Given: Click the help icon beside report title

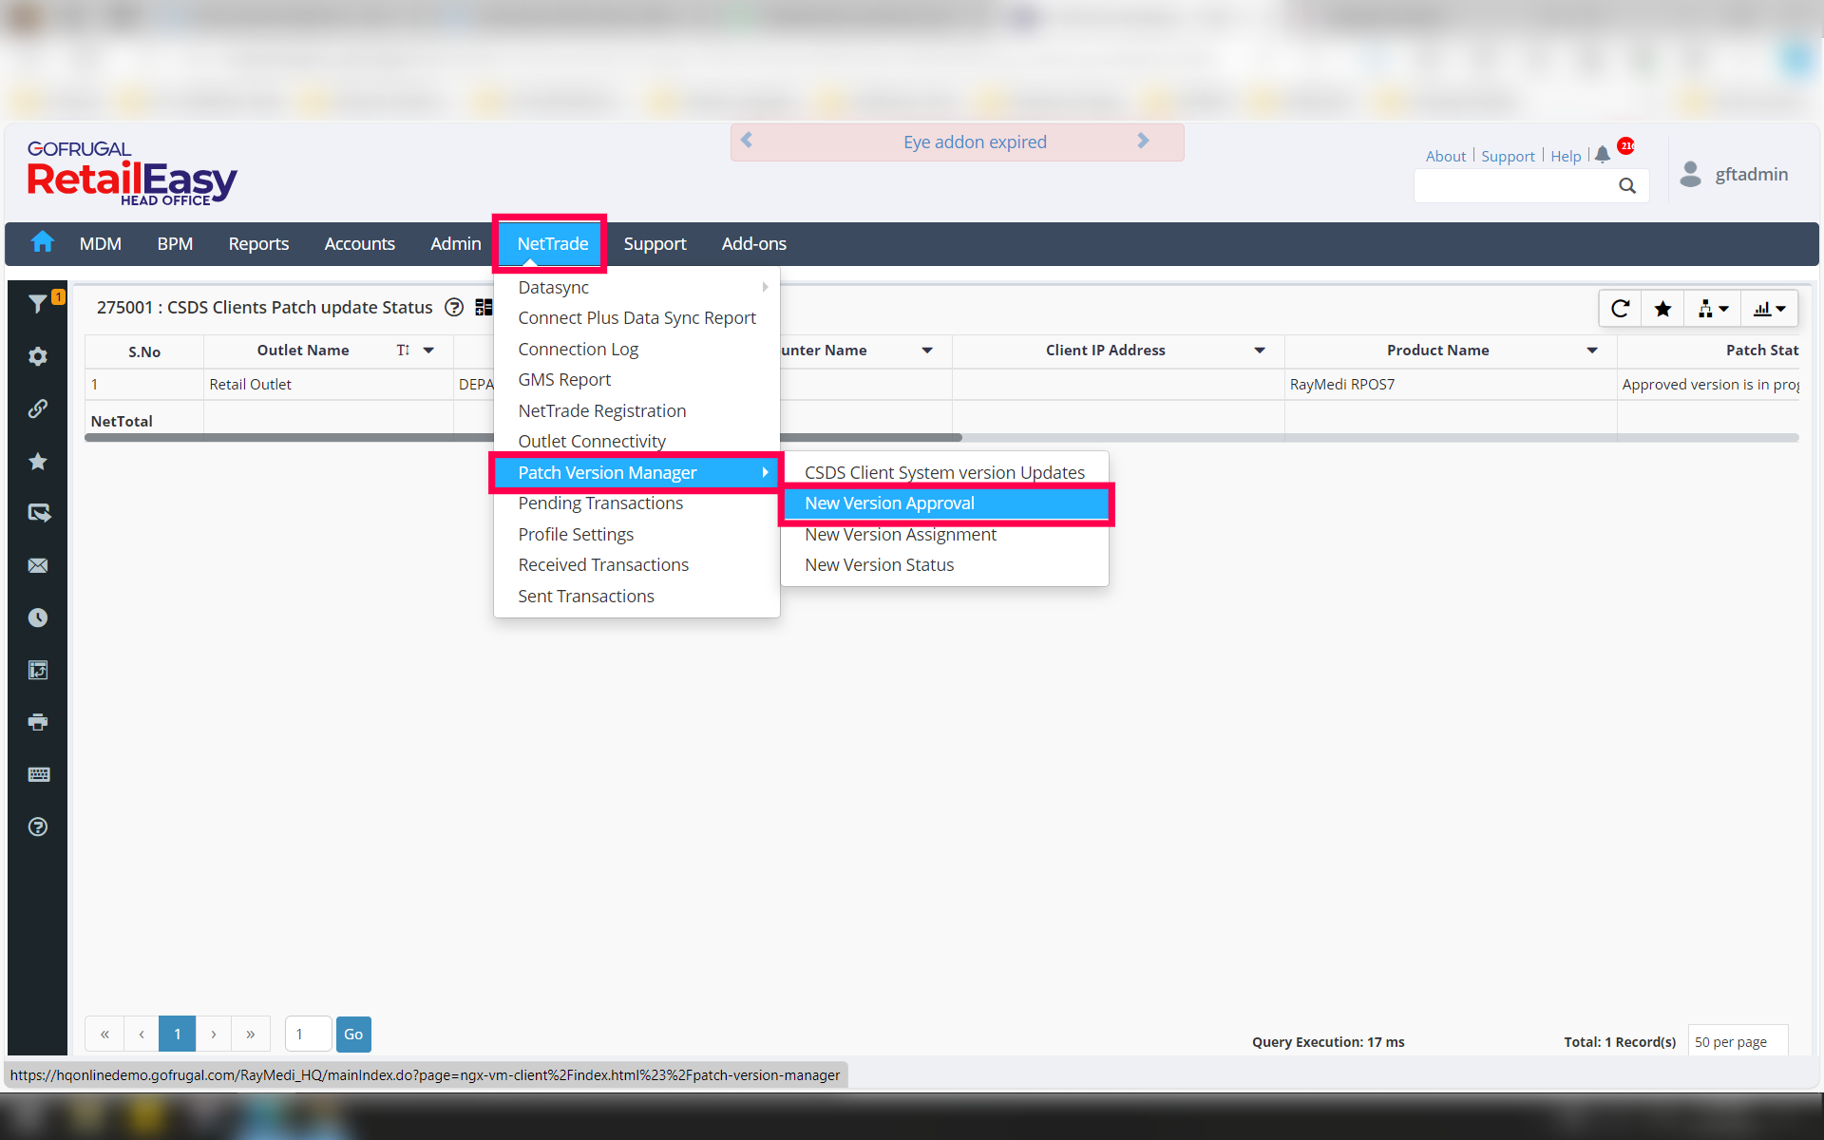Looking at the screenshot, I should pos(454,307).
